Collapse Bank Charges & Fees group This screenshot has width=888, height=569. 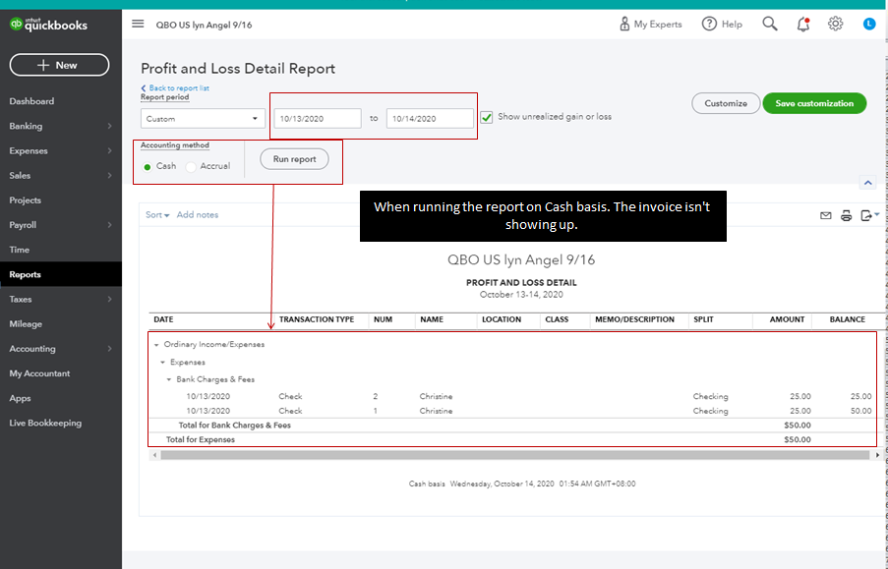(169, 379)
